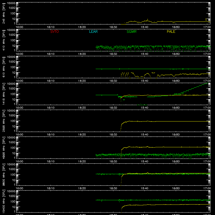Click the cyan LEAR station label
Image resolution: width=215 pixels, height=215 pixels.
point(93,31)
